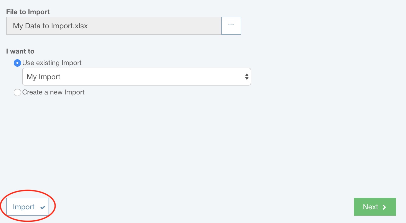Viewport: 406px width, 223px height.
Task: Select the Use existing Import radio button
Action: tap(17, 63)
